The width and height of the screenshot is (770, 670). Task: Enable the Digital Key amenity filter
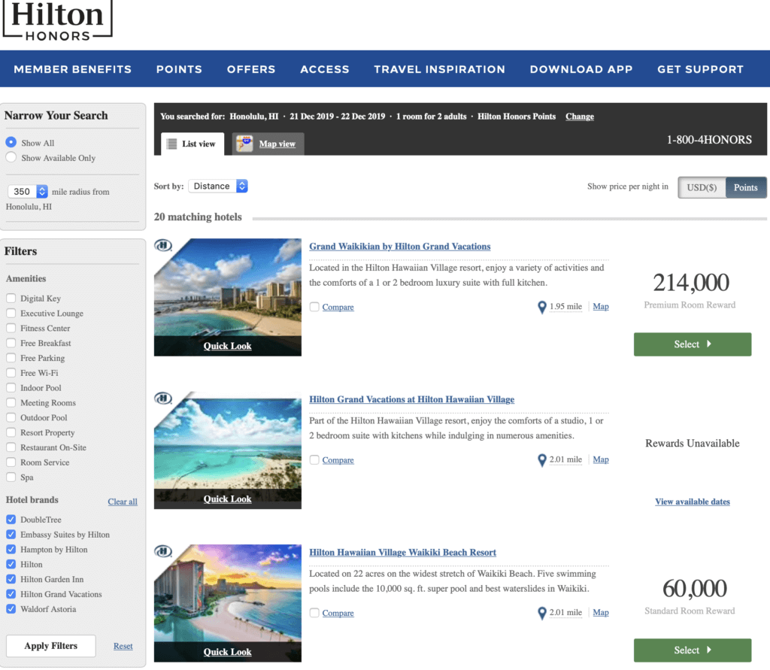pyautogui.click(x=11, y=299)
